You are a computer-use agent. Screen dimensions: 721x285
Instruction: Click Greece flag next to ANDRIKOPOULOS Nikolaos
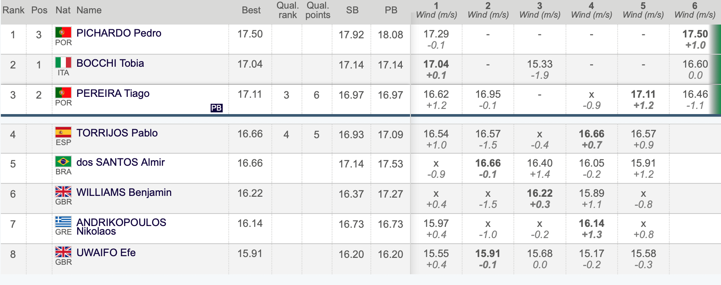(x=63, y=222)
